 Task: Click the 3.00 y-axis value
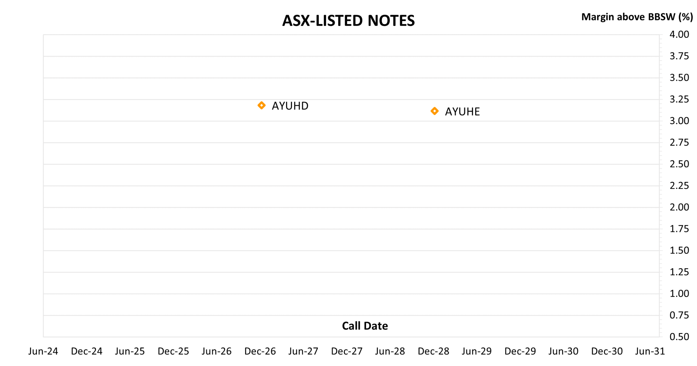(x=679, y=121)
